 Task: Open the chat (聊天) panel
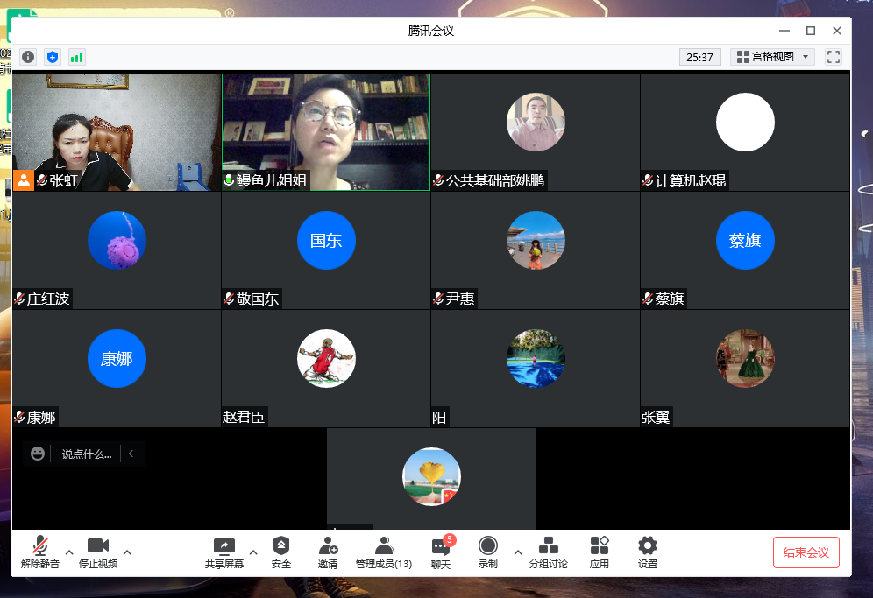pos(440,553)
